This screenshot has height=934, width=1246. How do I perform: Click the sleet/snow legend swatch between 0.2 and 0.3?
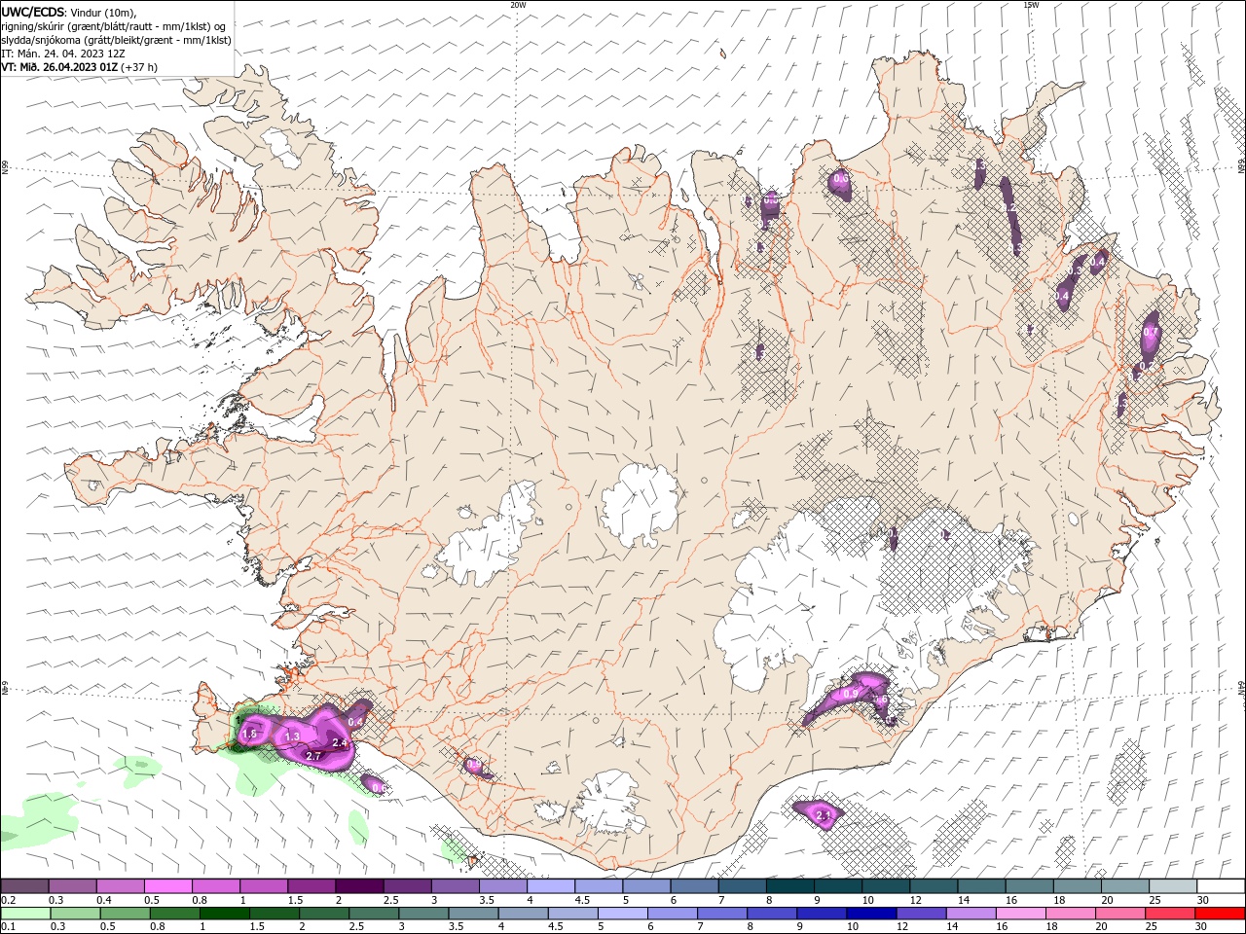point(24,886)
